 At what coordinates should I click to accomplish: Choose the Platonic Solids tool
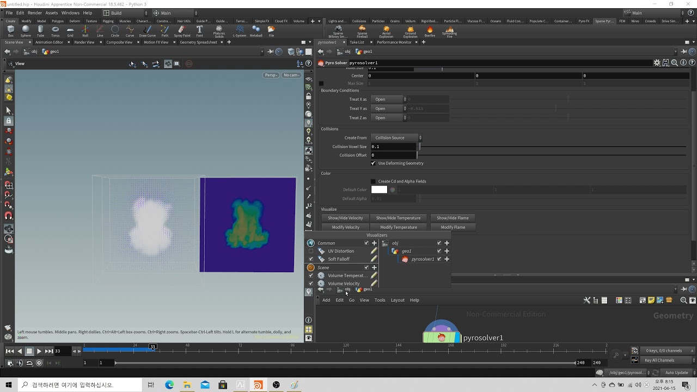point(219,32)
